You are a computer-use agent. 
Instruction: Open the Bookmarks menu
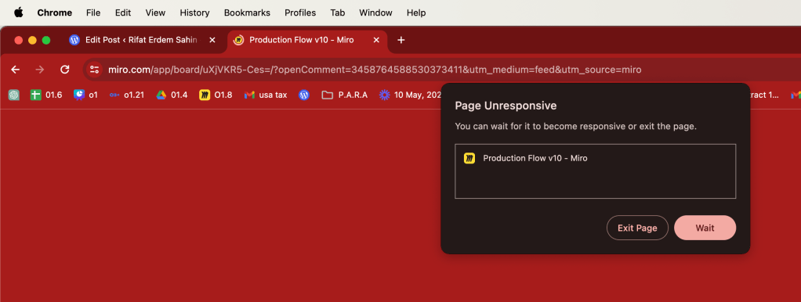[x=247, y=13]
